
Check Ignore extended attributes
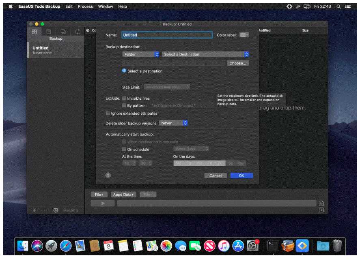108,113
